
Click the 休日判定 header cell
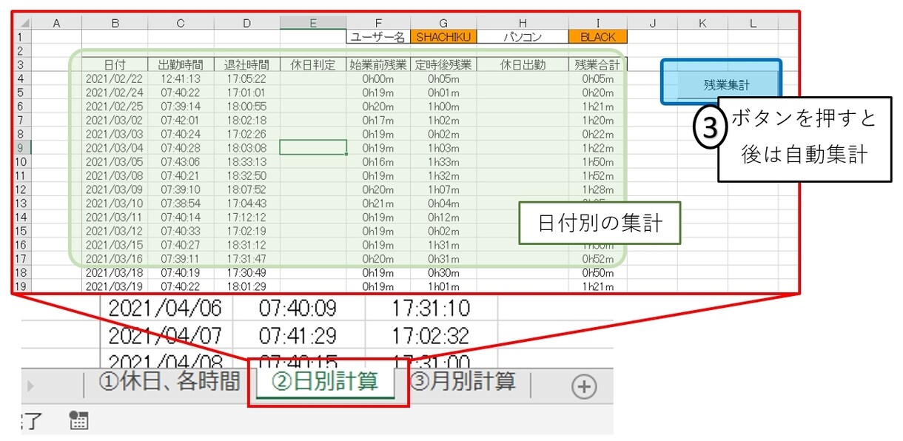click(313, 64)
